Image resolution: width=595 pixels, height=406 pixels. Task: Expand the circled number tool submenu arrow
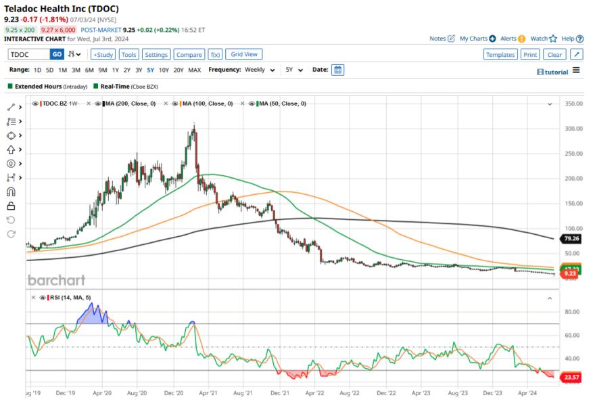coord(20,164)
